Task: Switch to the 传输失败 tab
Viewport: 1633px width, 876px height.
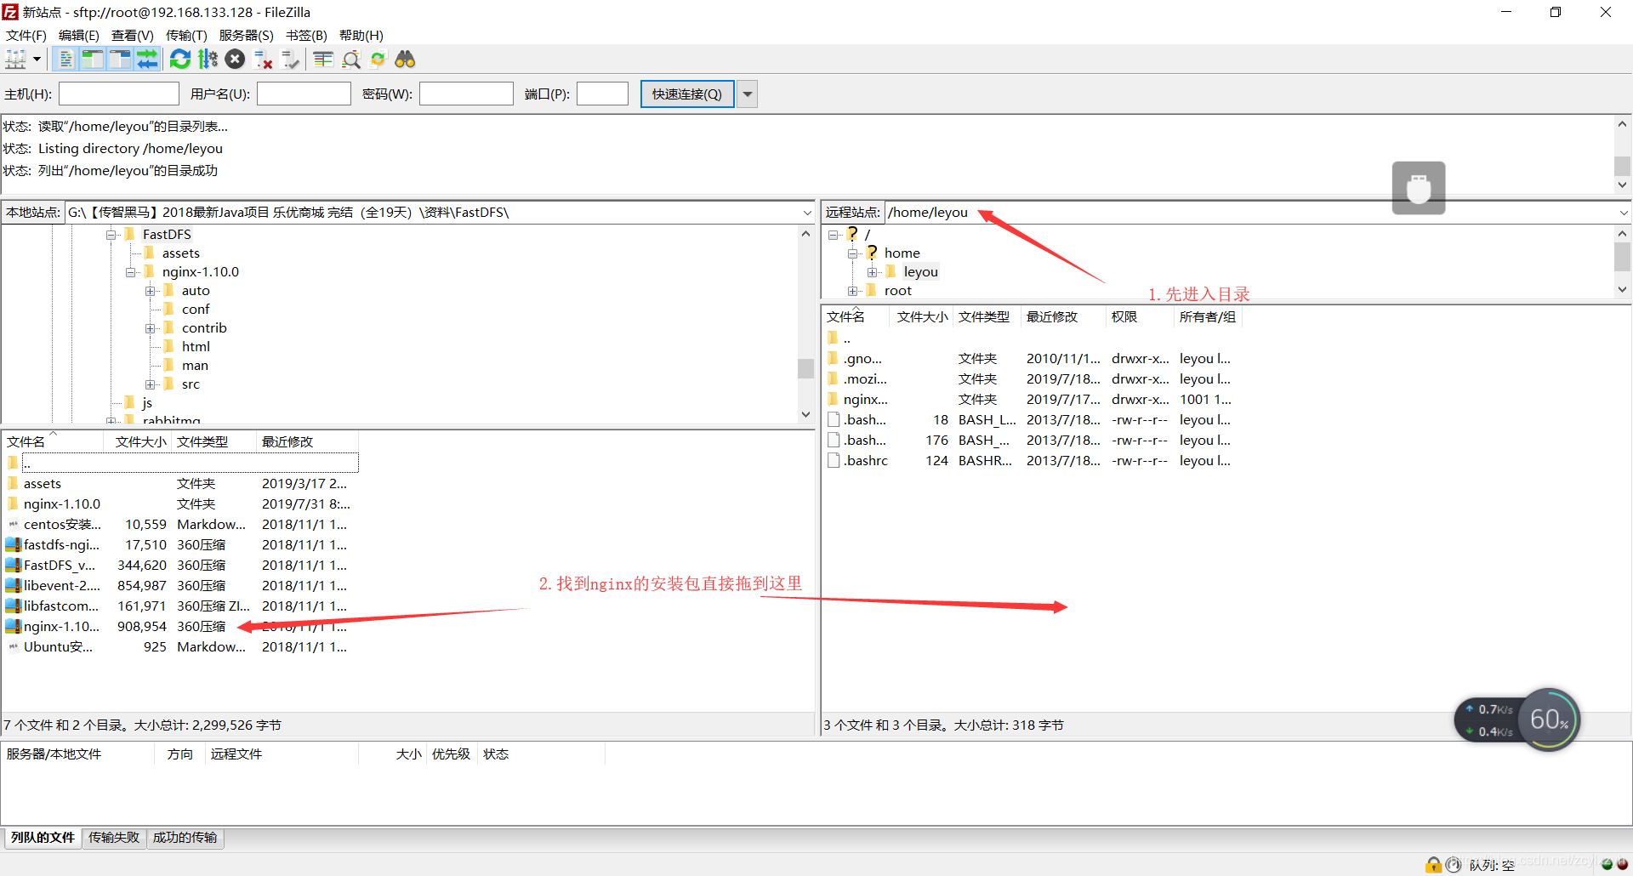Action: coord(114,838)
